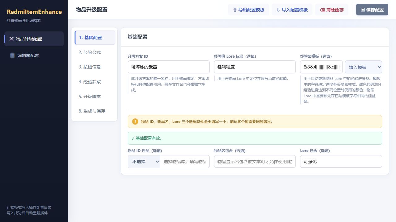Screen dimensions: 396x222
Task: Open the 不选择 item library dropdown
Action: (144, 162)
